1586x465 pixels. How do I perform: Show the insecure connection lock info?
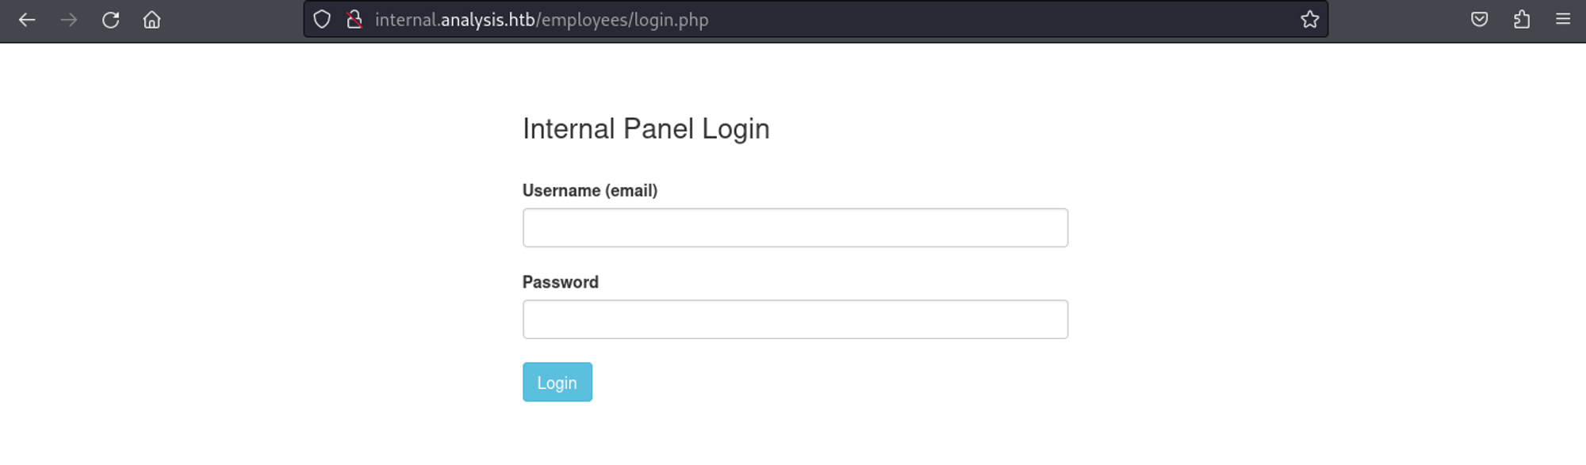click(x=354, y=20)
